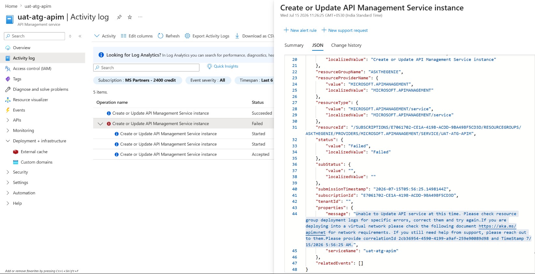Viewport: 535px width, 274px height.
Task: Focus the left menu Search box
Action: tap(35, 36)
